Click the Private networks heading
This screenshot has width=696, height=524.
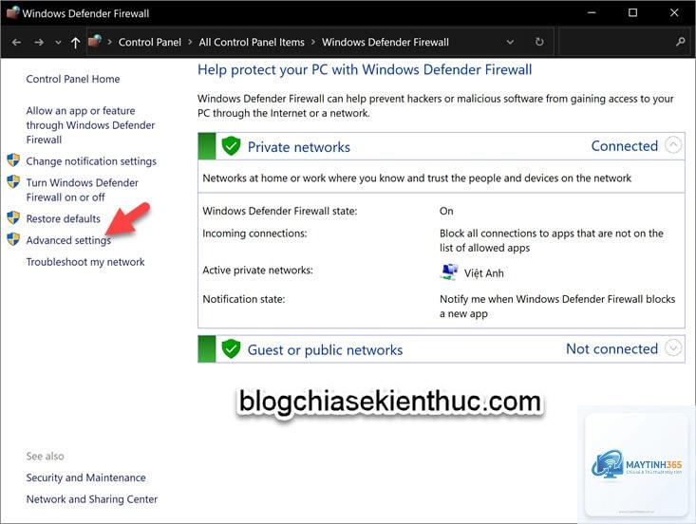(x=299, y=147)
